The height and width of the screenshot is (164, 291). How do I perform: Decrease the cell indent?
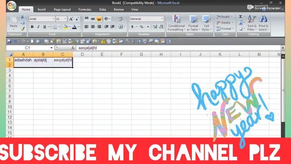coord(106,27)
